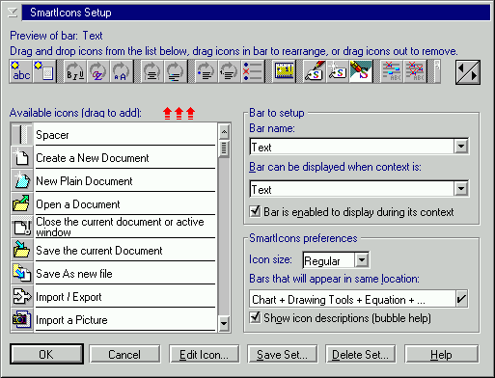This screenshot has height=378, width=495.
Task: Click the page properties icon in bar preview
Action: tap(44, 71)
